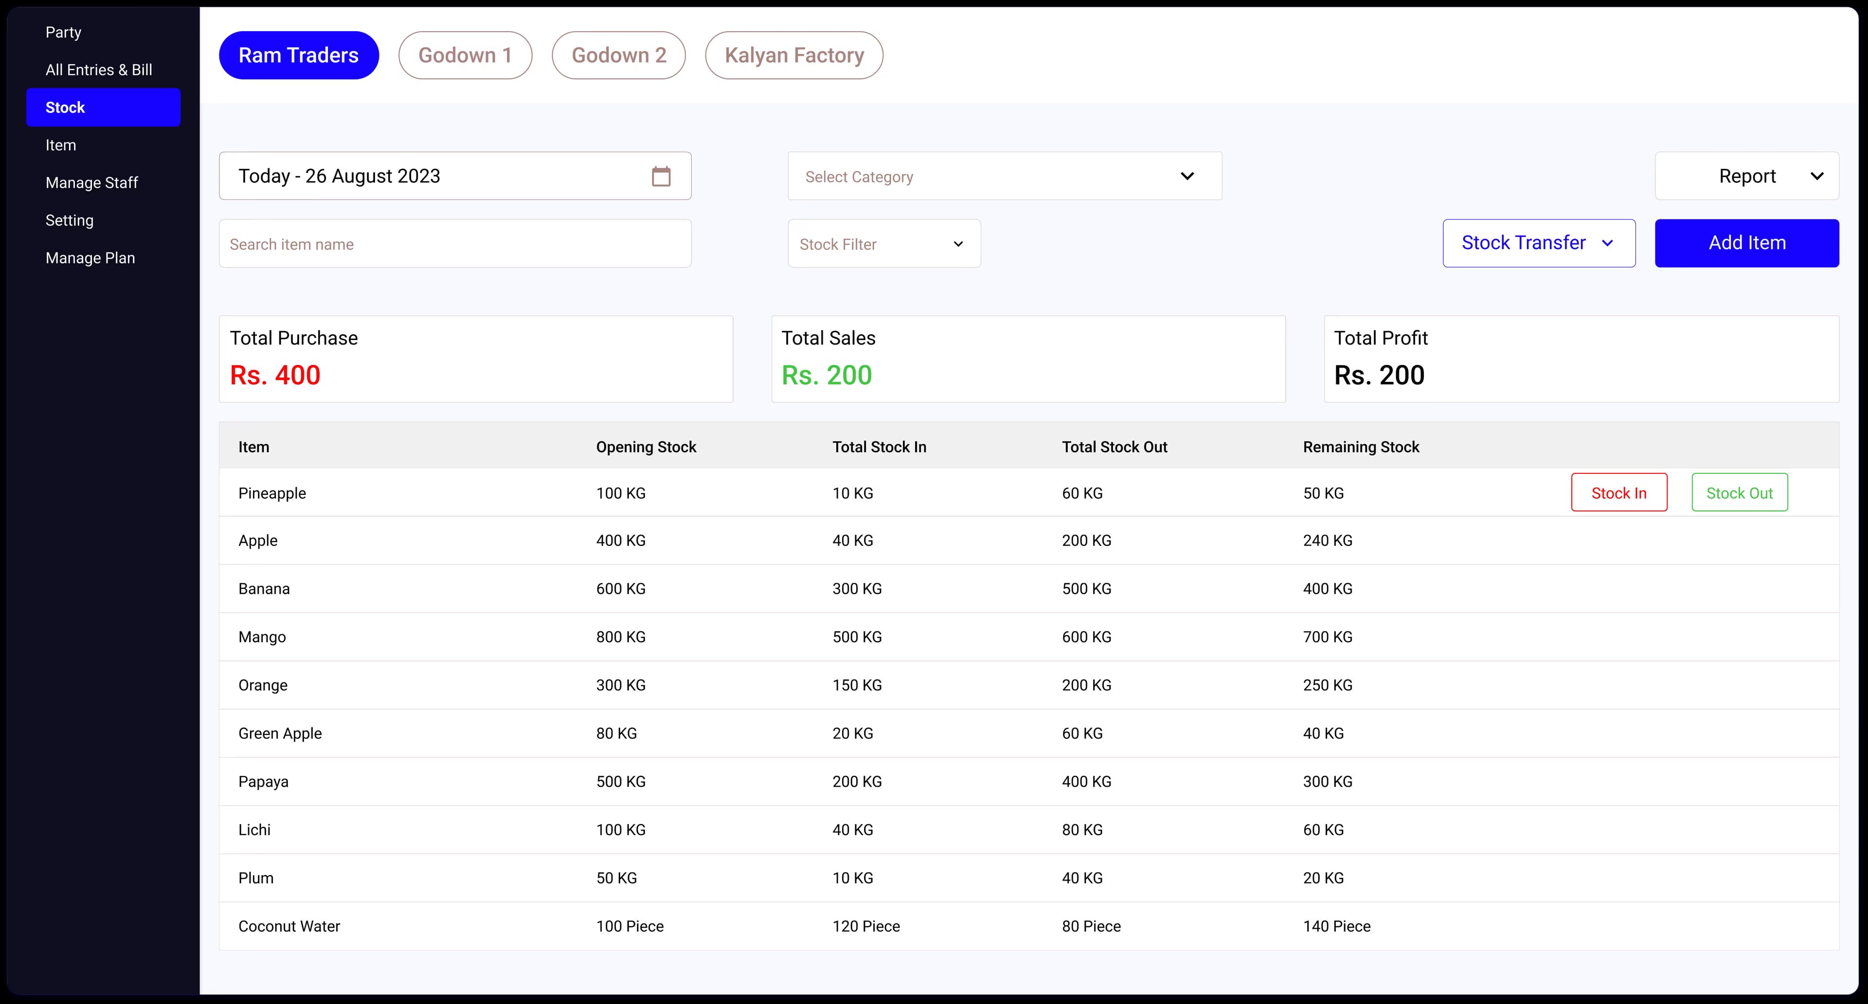Viewport: 1868px width, 1004px height.
Task: Click Stock In for Pineapple
Action: point(1618,493)
